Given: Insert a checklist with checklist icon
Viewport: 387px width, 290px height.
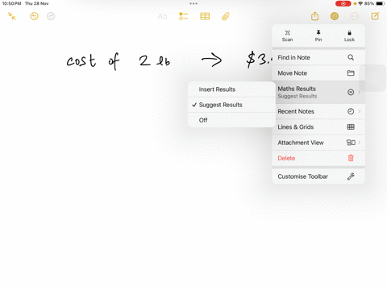Looking at the screenshot, I should point(184,16).
